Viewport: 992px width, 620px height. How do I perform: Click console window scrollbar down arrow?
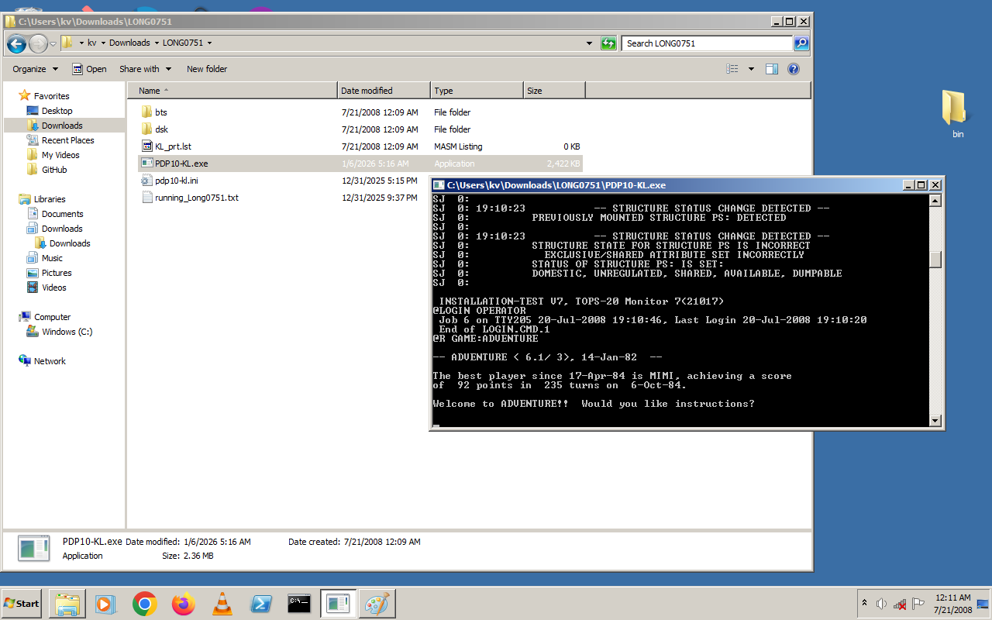pos(935,421)
